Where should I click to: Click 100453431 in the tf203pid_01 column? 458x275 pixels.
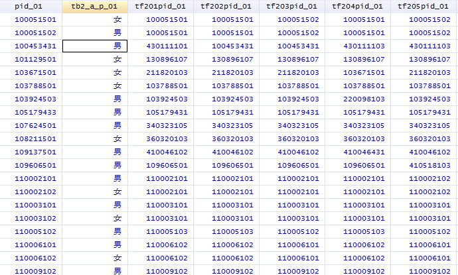tap(292, 46)
